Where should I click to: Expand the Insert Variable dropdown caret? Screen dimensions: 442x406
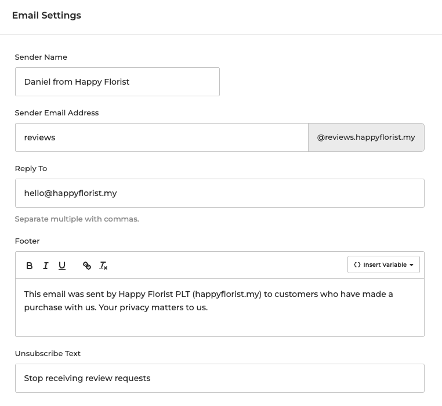click(411, 265)
